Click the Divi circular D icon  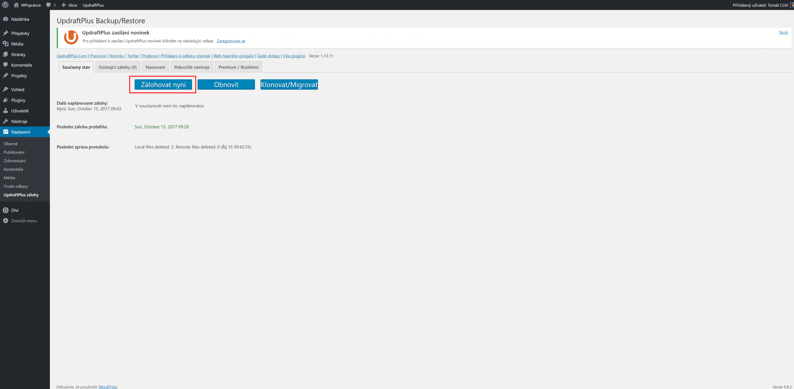[x=6, y=210]
